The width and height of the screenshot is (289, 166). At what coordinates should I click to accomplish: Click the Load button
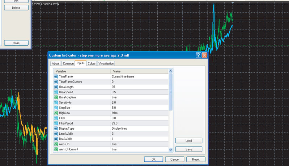click(x=188, y=141)
